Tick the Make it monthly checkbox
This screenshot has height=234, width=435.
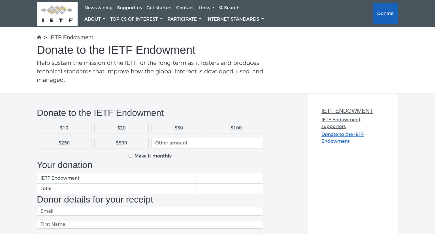(130, 156)
